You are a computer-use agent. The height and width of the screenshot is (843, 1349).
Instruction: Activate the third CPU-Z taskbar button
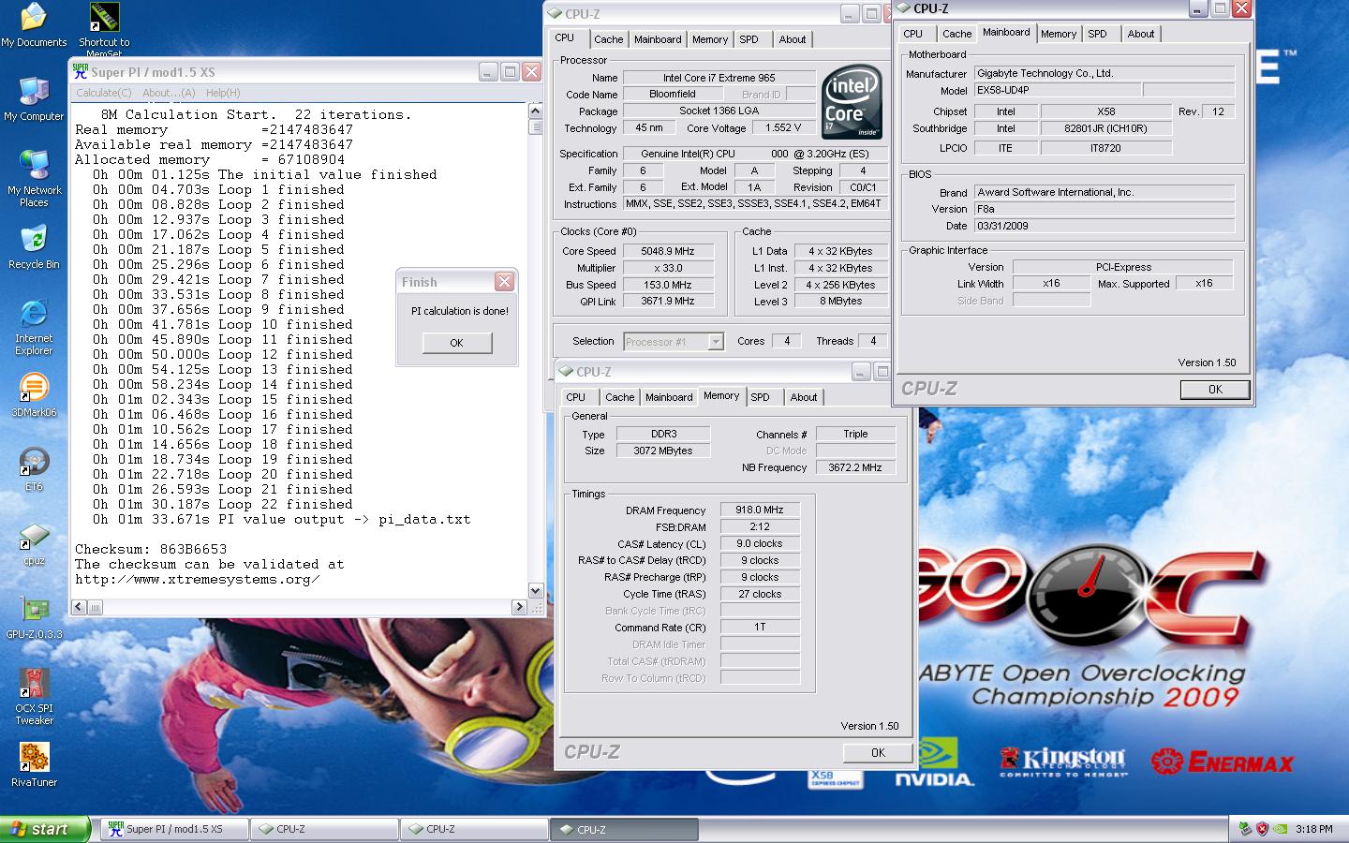click(624, 829)
